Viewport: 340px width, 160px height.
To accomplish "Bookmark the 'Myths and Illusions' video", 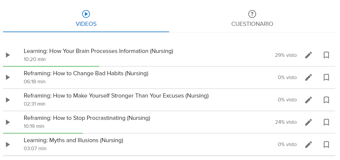I will coord(326,144).
